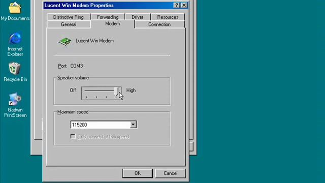The height and width of the screenshot is (183, 325).
Task: Switch to the Resources tab
Action: [x=168, y=17]
